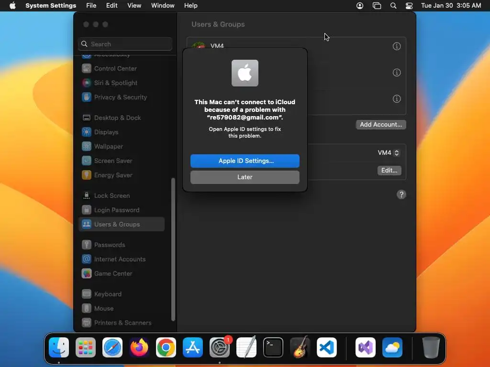Open Trash from the Dock
Screen dimensions: 490x367
(431, 347)
